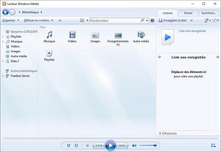Viewport: 221px width, 152px height.
Task: Switch to the Synchron... tab
Action: (209, 13)
